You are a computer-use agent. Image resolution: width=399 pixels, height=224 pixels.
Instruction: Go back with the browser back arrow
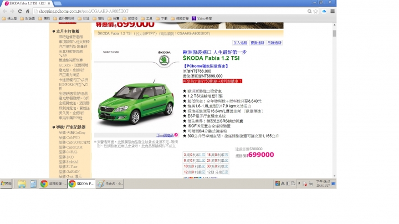[4, 11]
